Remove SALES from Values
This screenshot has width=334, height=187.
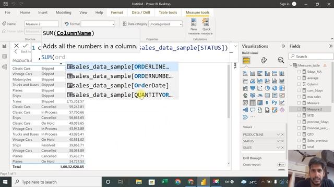tap(282, 148)
